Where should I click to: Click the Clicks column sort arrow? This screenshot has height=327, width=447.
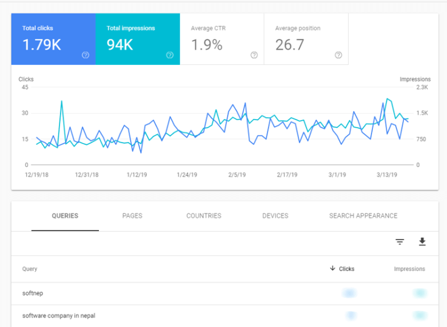point(332,269)
